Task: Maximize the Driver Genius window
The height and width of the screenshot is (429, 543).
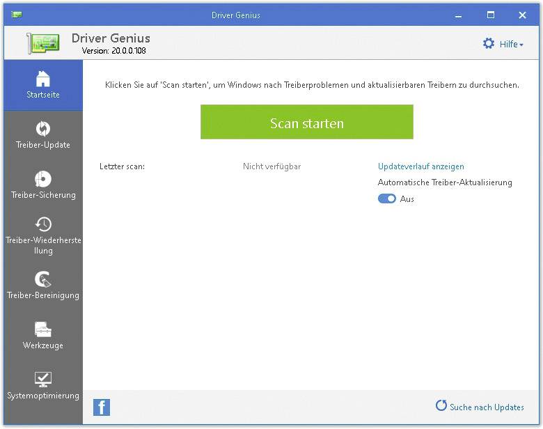Action: pyautogui.click(x=490, y=15)
